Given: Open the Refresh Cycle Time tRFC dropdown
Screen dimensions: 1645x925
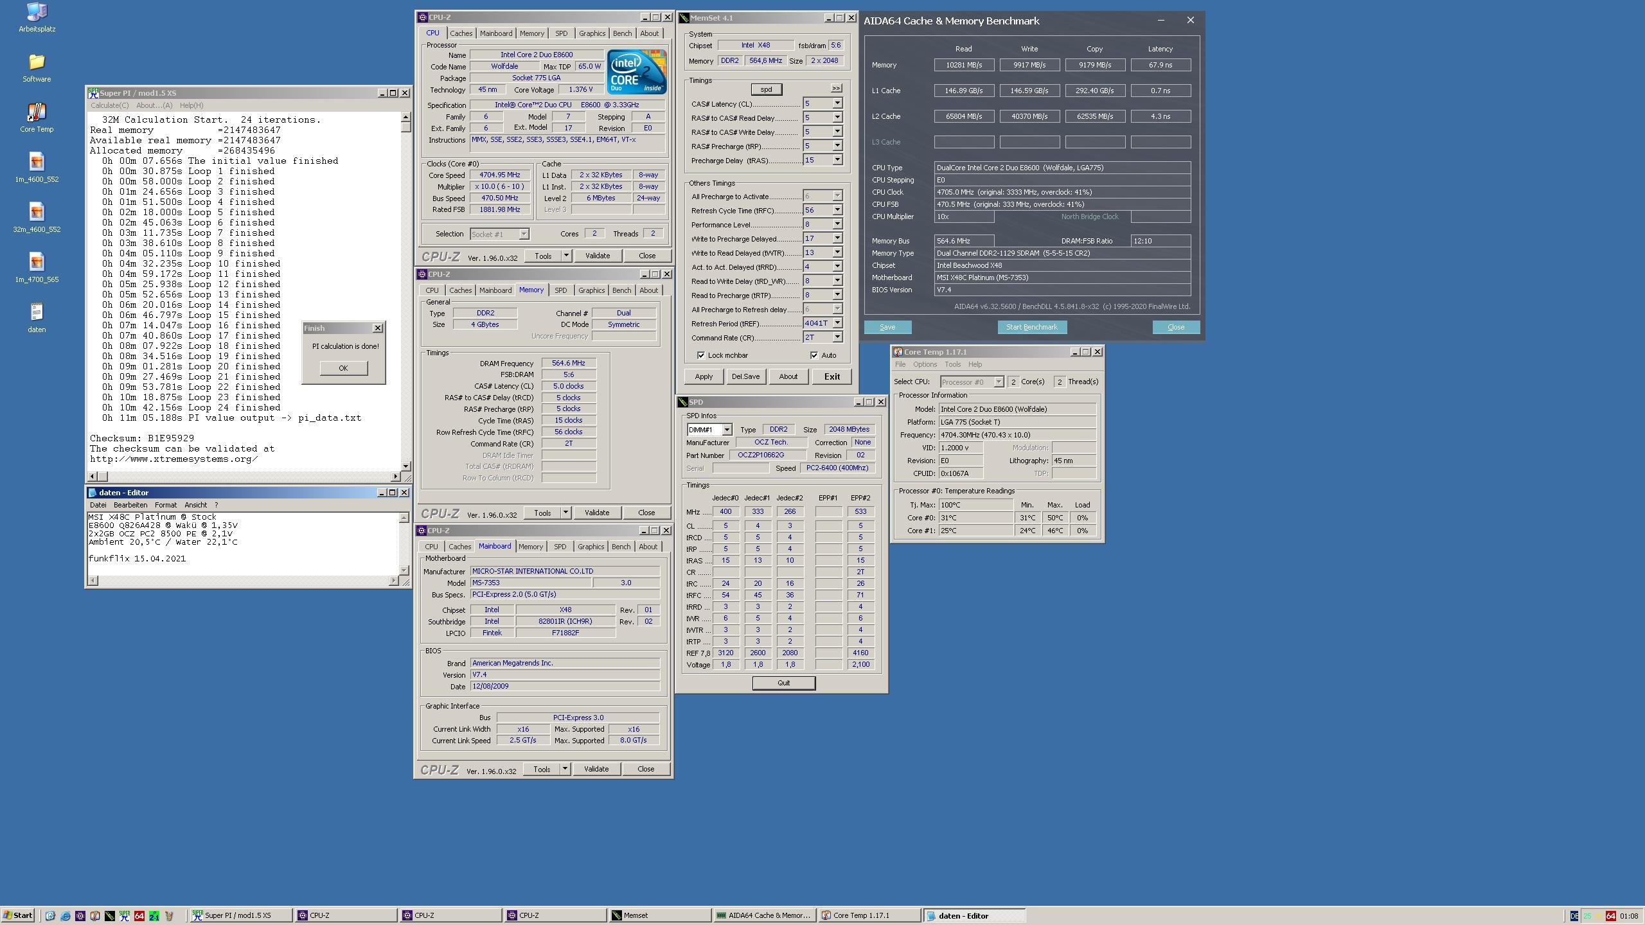Looking at the screenshot, I should click(837, 210).
